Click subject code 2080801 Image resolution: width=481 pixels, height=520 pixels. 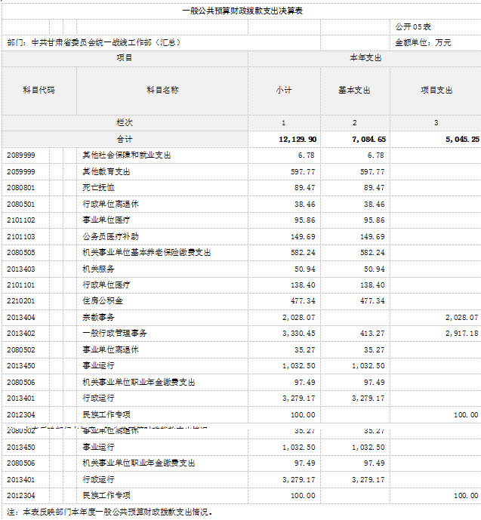[x=21, y=188]
